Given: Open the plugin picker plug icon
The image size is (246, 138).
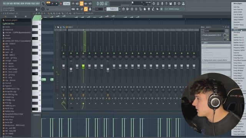Looking at the screenshot, I should tap(149, 9).
